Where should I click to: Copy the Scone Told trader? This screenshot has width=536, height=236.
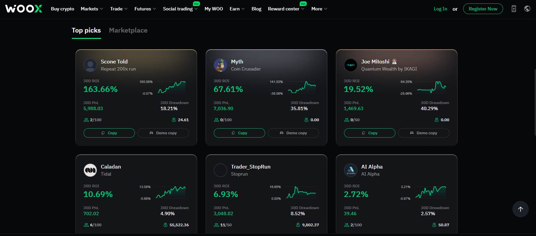point(109,133)
